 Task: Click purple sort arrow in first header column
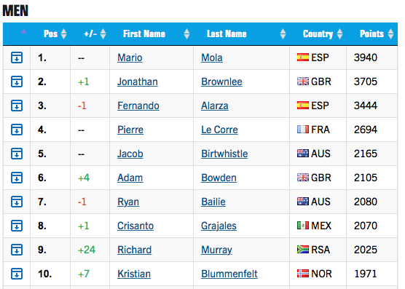(x=23, y=31)
